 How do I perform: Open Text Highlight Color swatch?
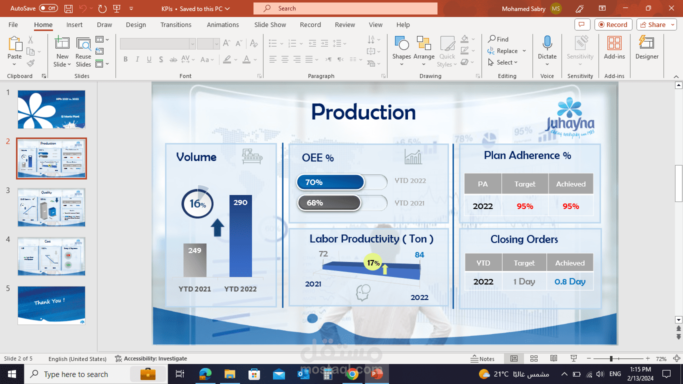click(227, 59)
